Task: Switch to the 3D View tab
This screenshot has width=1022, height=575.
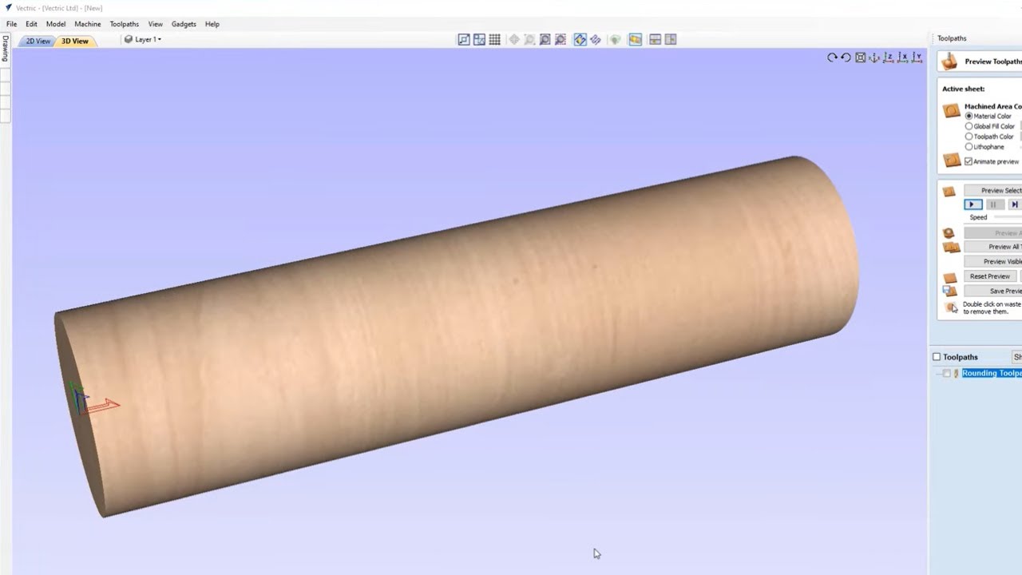Action: [x=75, y=41]
